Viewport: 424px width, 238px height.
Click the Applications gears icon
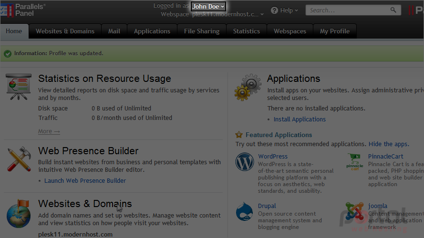(248, 87)
